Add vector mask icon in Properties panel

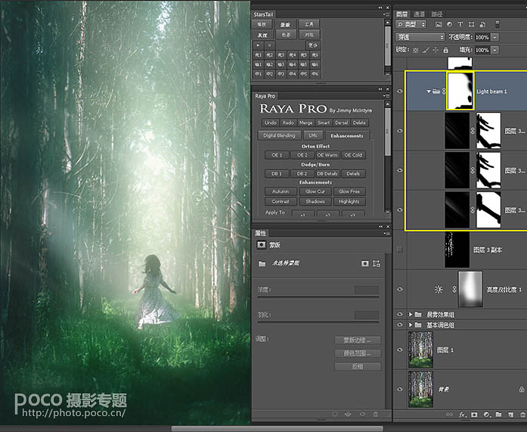(x=377, y=263)
